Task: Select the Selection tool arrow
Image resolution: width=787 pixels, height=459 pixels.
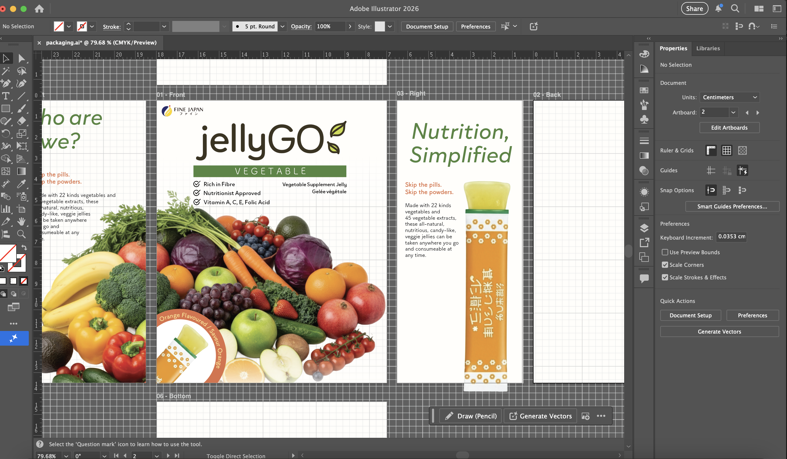Action: pyautogui.click(x=6, y=58)
